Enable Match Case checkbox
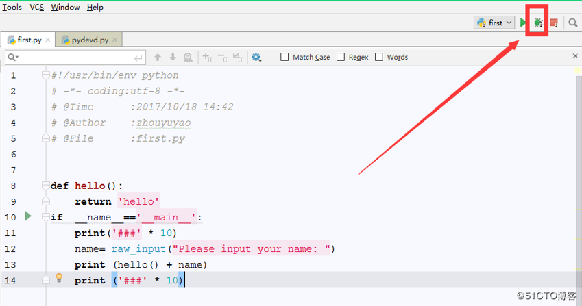 pyautogui.click(x=284, y=57)
